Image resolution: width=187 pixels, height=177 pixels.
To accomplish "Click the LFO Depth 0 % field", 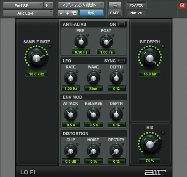I will pos(117,88).
